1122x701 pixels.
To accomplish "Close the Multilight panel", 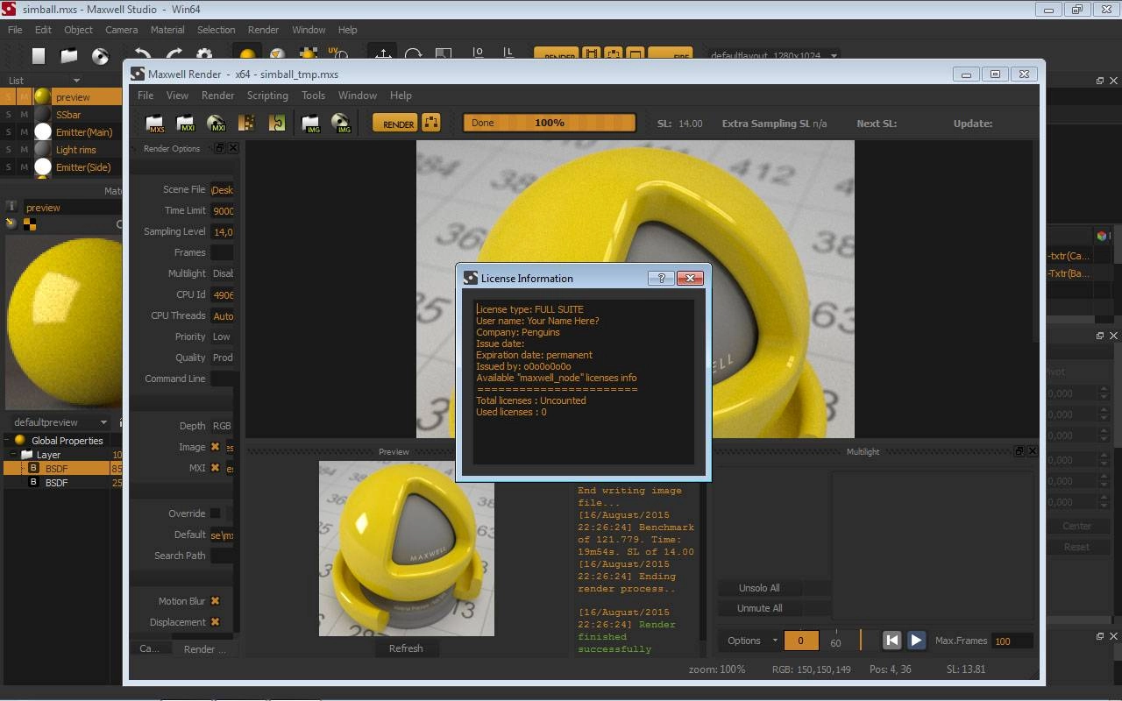I will click(1032, 451).
